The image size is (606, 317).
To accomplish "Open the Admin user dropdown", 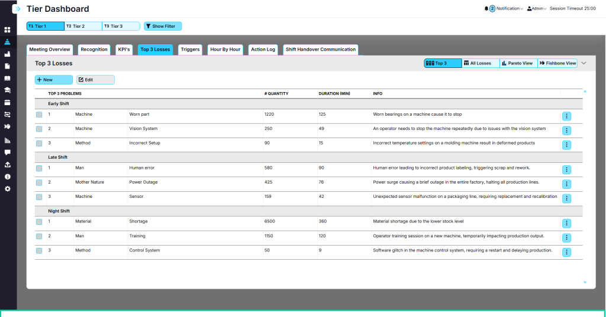I will point(537,8).
